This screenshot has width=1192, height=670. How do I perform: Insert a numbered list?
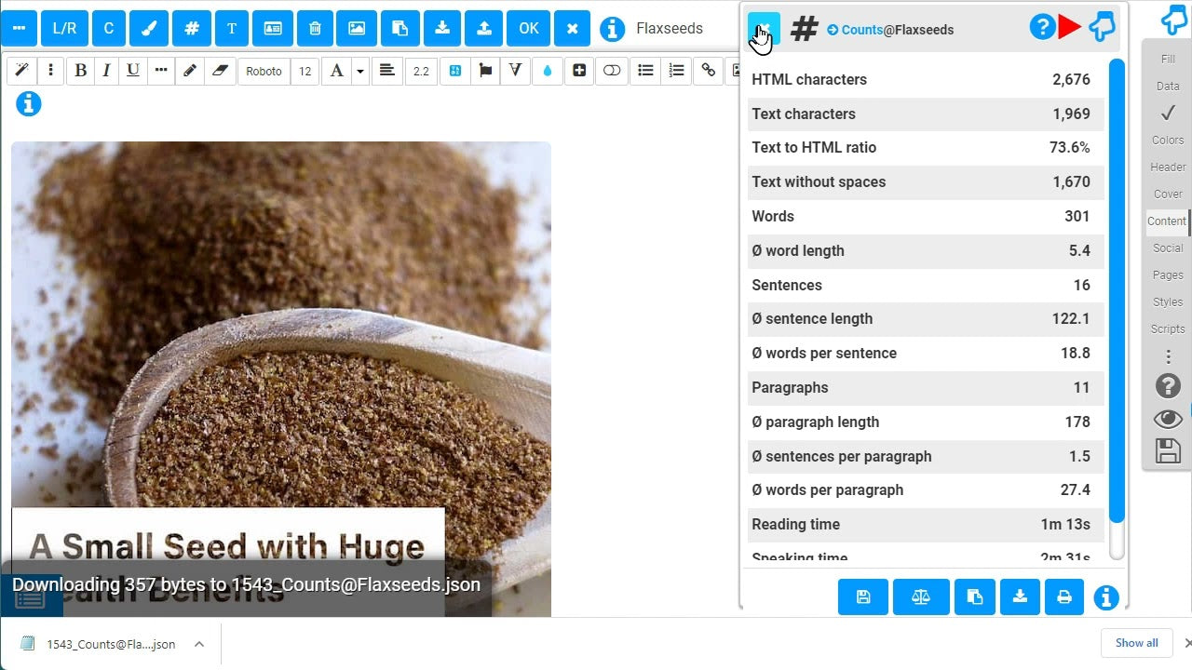676,71
